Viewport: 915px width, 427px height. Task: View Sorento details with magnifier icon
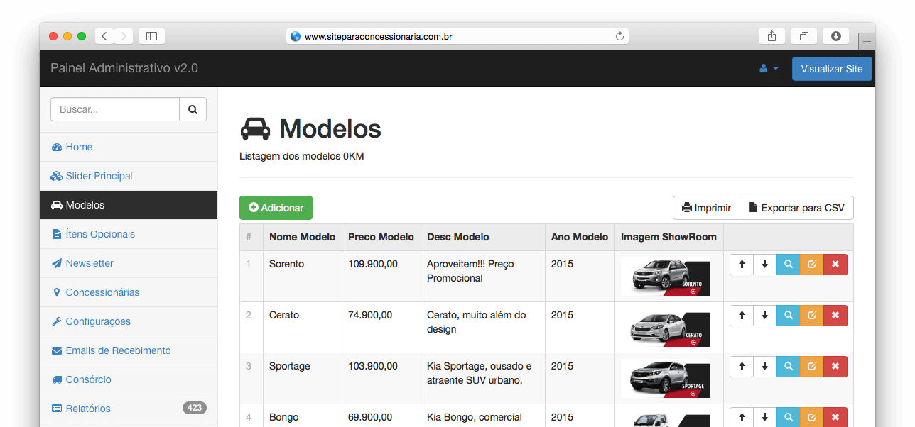pyautogui.click(x=789, y=265)
